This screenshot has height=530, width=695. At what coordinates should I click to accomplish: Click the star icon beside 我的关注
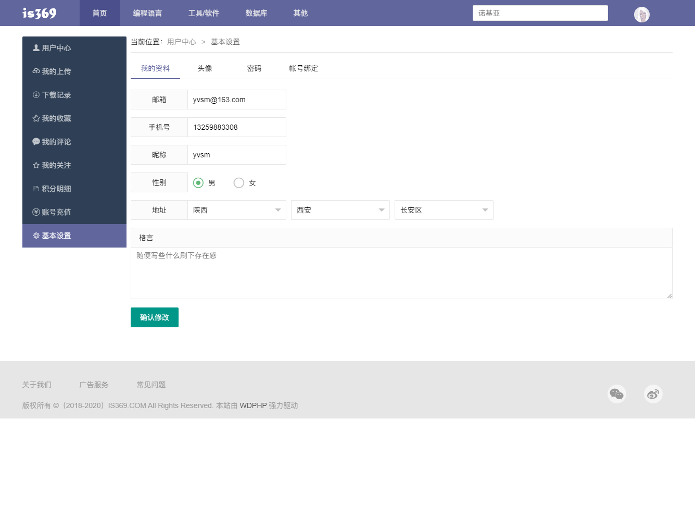coord(36,165)
